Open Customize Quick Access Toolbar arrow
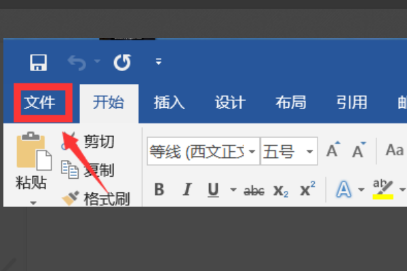The image size is (407, 271). 159,62
